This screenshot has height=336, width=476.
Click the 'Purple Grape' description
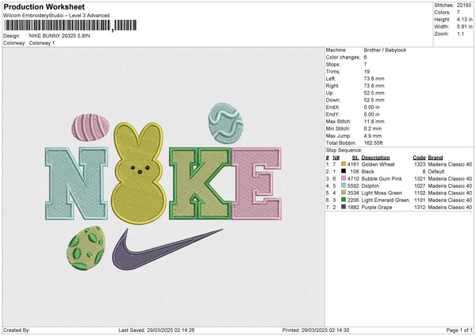[x=377, y=208]
